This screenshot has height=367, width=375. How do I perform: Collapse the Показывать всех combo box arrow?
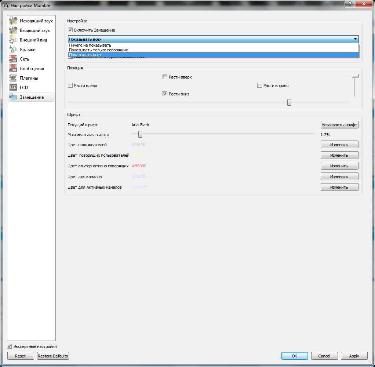coord(355,39)
